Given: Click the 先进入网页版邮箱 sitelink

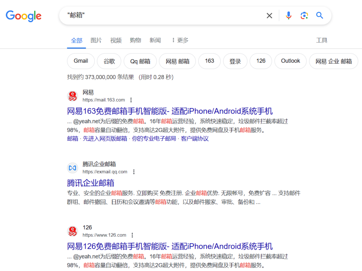Looking at the screenshot, I should tap(105, 139).
